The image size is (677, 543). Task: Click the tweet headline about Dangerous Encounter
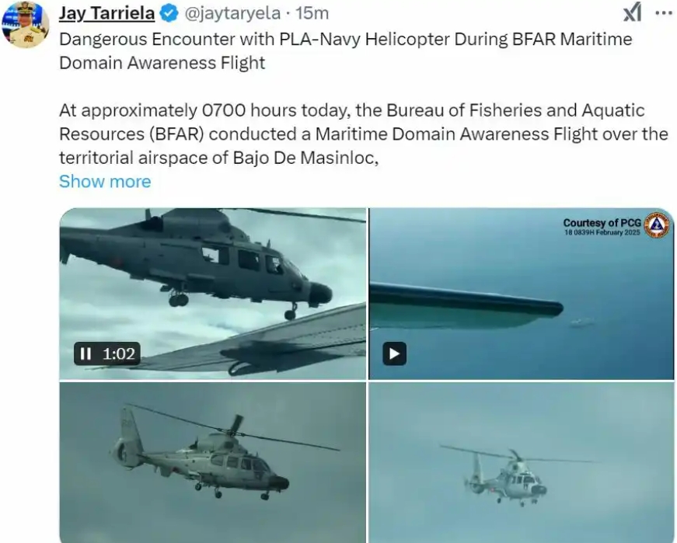pos(345,51)
